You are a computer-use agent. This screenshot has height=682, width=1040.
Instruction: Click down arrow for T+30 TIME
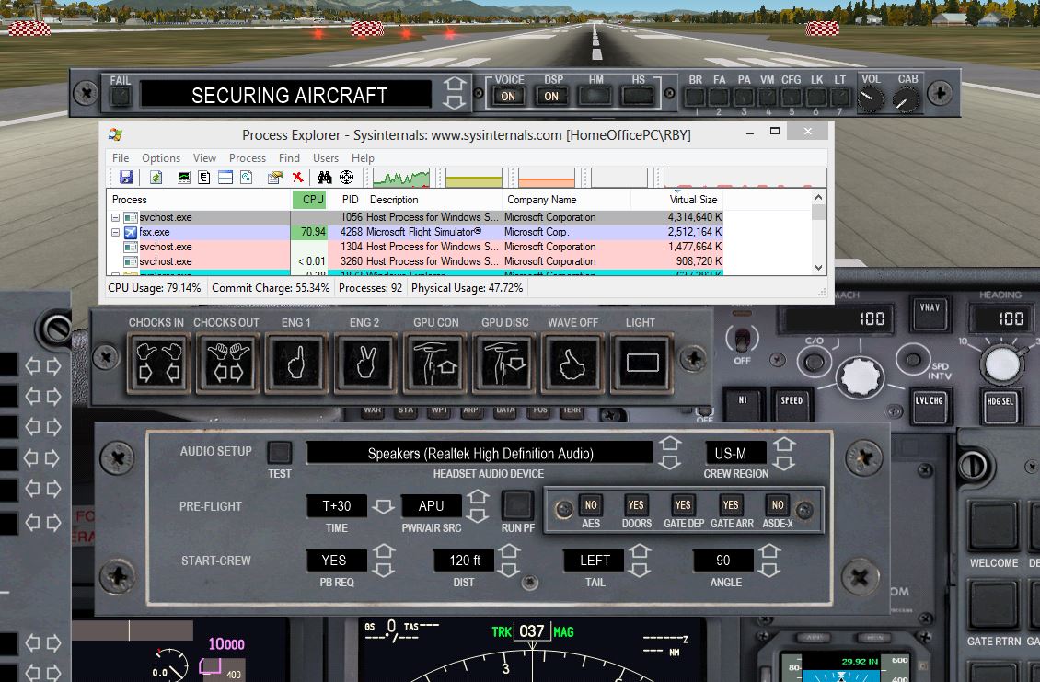click(x=383, y=507)
